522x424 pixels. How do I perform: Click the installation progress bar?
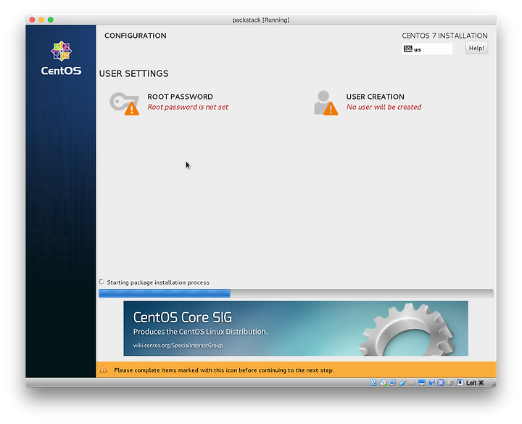pos(296,293)
